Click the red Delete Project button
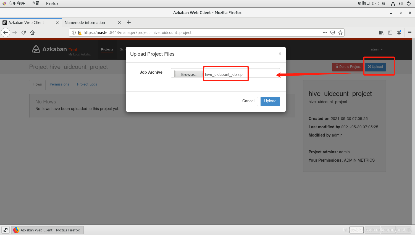This screenshot has width=415, height=235. (x=348, y=67)
